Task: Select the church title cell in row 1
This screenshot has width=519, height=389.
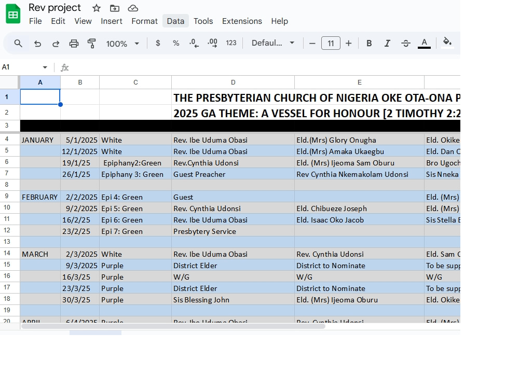Action: coord(317,98)
